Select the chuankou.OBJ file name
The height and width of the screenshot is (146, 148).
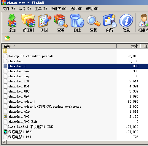point(19,91)
